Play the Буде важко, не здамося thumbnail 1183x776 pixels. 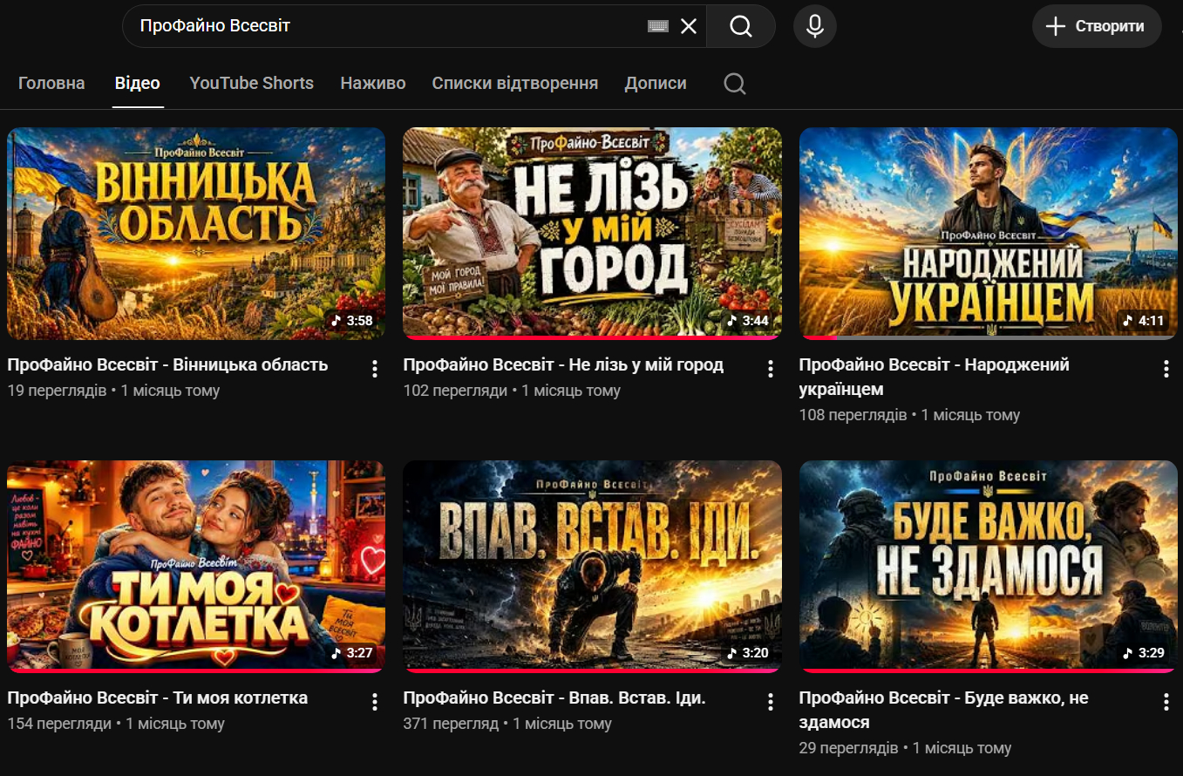click(x=988, y=567)
